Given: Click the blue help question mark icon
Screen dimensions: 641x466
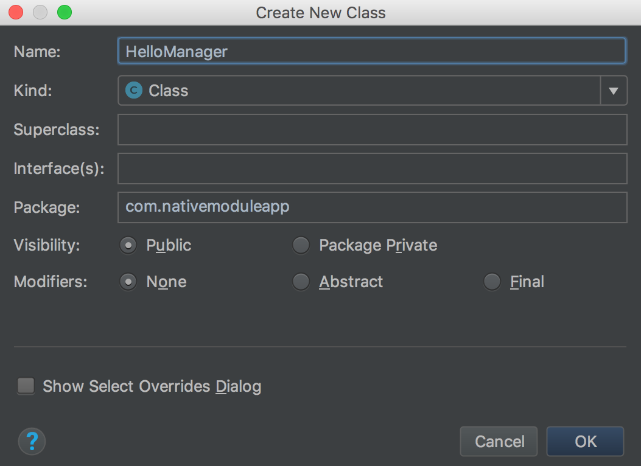Looking at the screenshot, I should [x=32, y=441].
